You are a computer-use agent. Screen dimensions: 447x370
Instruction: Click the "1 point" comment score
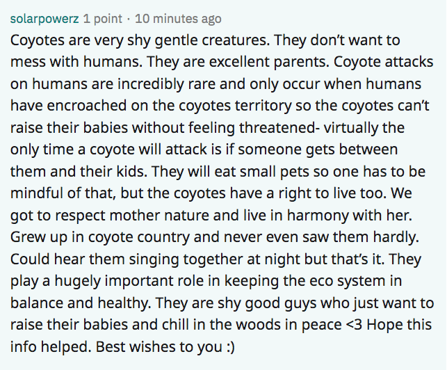click(x=101, y=18)
